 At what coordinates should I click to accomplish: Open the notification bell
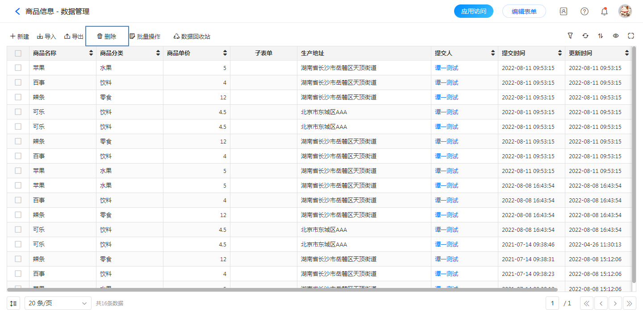[x=604, y=12]
